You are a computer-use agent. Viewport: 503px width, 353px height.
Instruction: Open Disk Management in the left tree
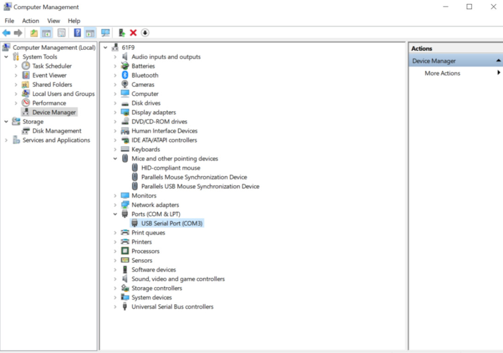pos(57,131)
